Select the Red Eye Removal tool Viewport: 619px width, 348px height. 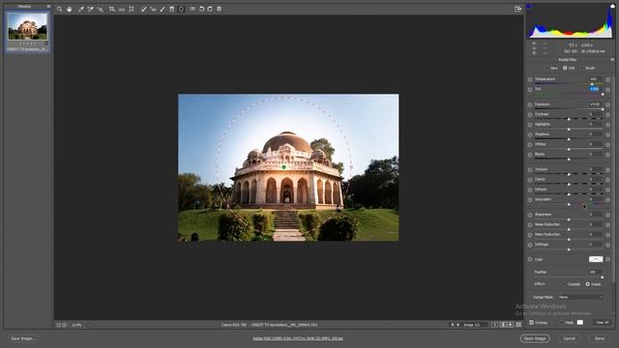(153, 9)
